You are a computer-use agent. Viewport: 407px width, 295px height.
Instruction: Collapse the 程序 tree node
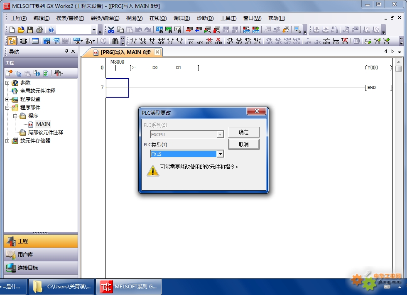coord(15,116)
